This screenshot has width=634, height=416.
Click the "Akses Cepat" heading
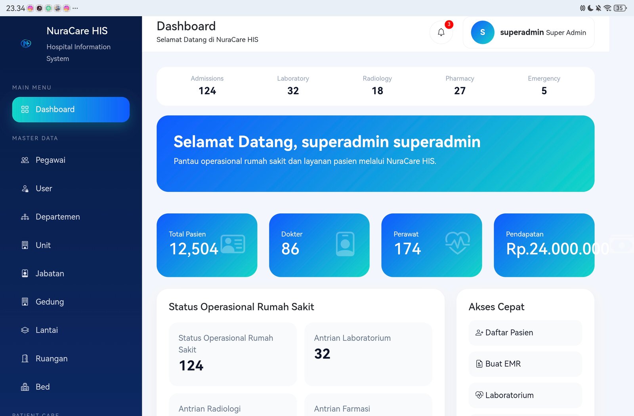tap(497, 307)
